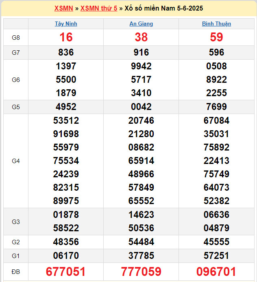
Task: Click G4 number 24239
Action: [66, 174]
